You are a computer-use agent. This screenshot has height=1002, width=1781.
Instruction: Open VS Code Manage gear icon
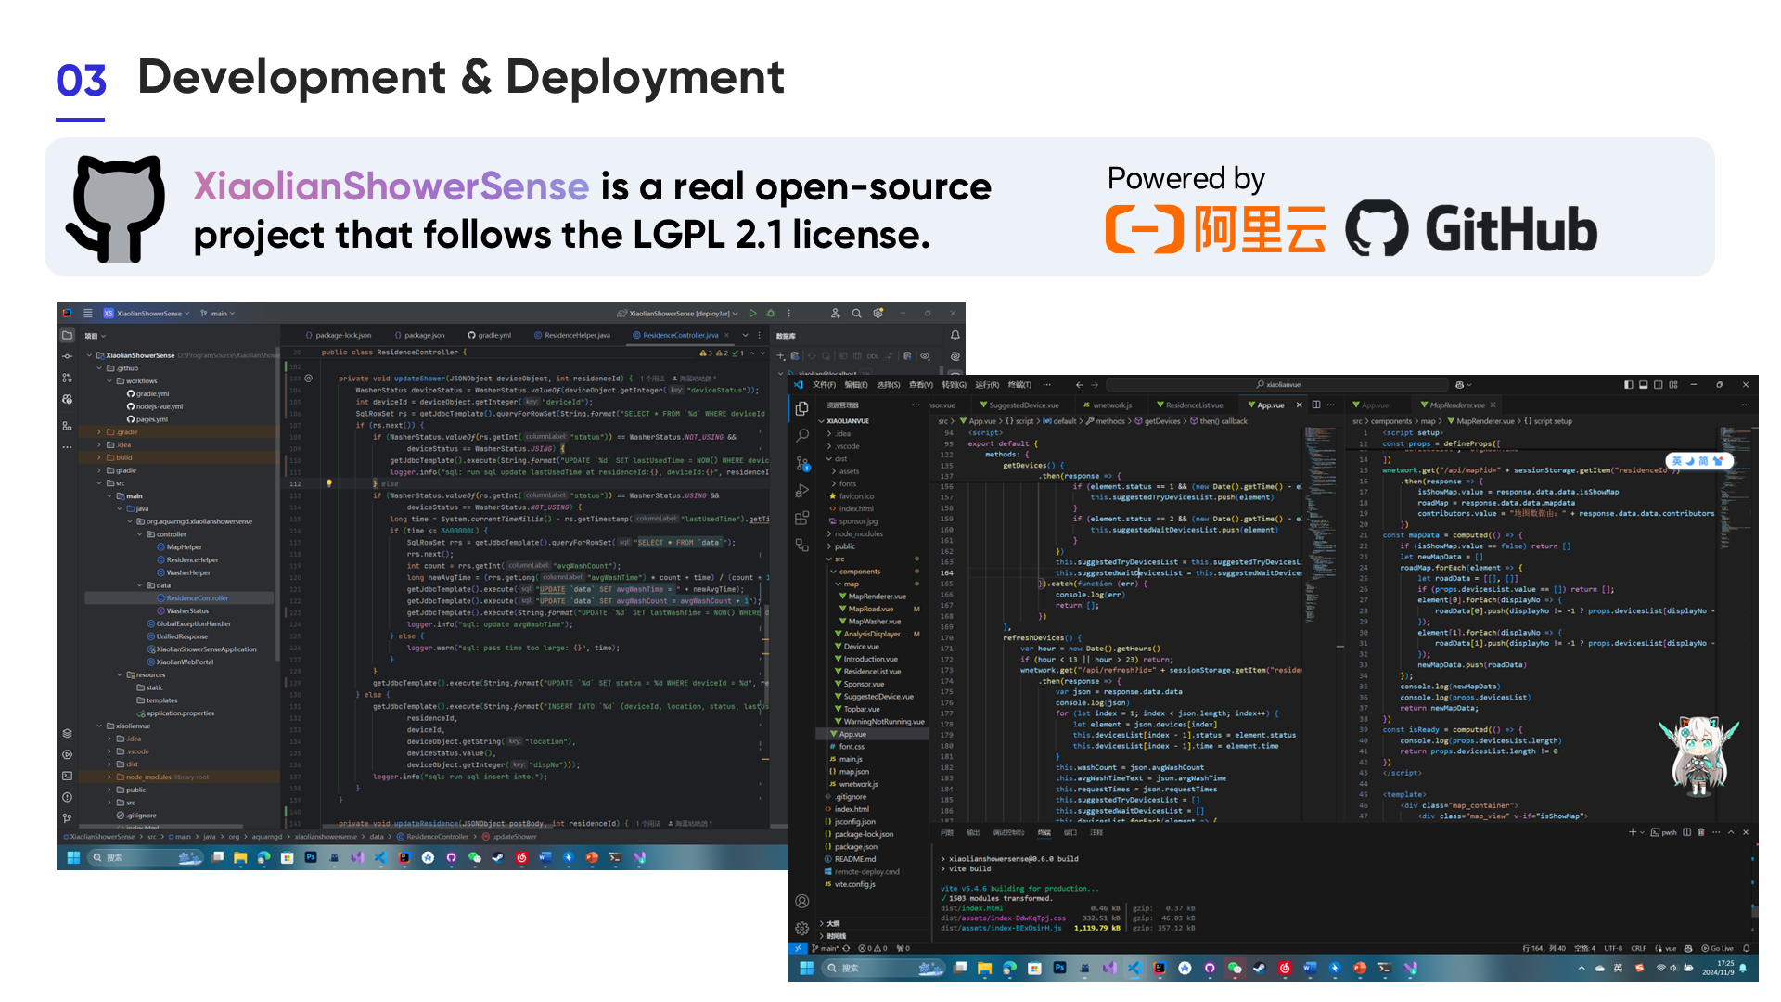click(x=801, y=928)
